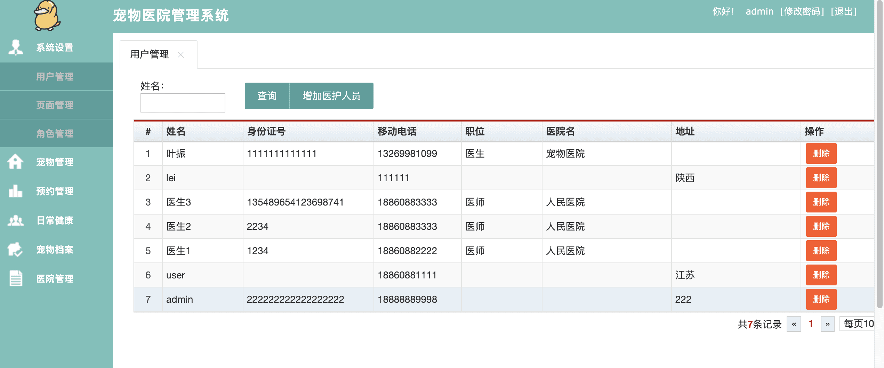The width and height of the screenshot is (884, 368).
Task: Click the 姓名 search input field
Action: click(x=183, y=103)
